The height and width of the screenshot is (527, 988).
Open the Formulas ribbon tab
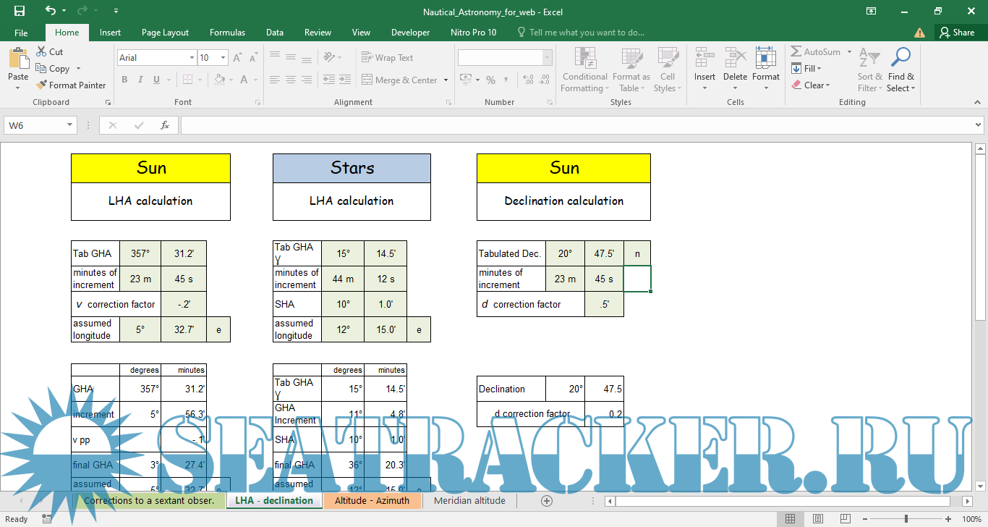click(227, 33)
